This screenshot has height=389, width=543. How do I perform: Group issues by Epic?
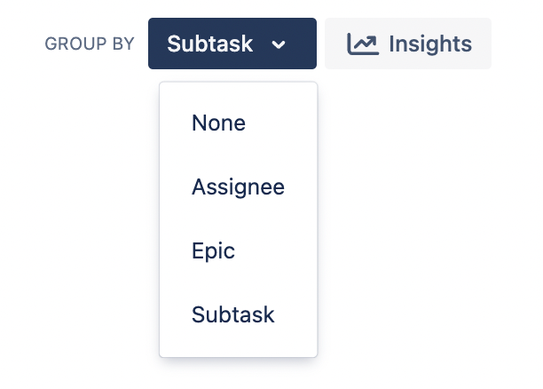click(x=239, y=250)
